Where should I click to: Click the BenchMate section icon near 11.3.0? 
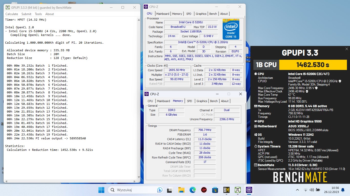255,165
